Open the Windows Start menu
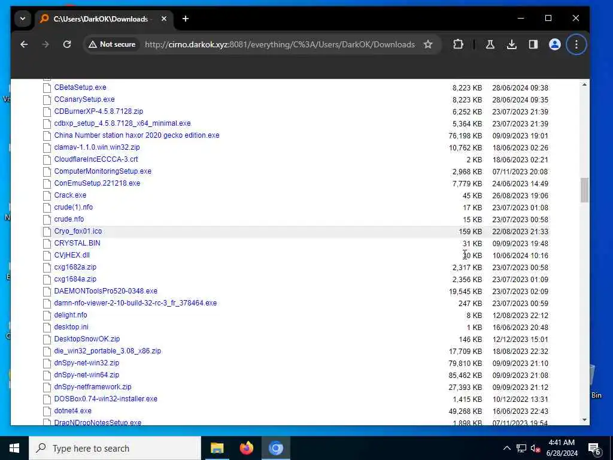Image resolution: width=613 pixels, height=460 pixels. 14,448
